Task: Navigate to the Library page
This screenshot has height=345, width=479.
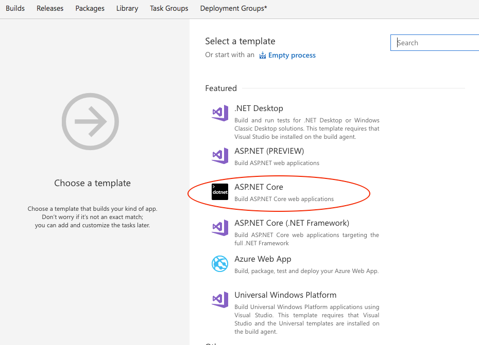Action: point(127,8)
